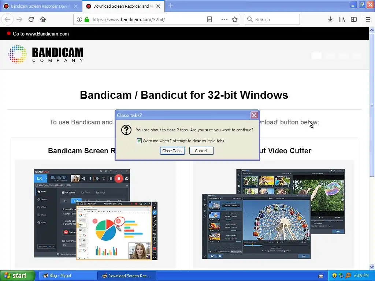Click Bandicam / Bandicut for 32-bit Windows heading
Viewport: 375px width, 281px height.
184,95
